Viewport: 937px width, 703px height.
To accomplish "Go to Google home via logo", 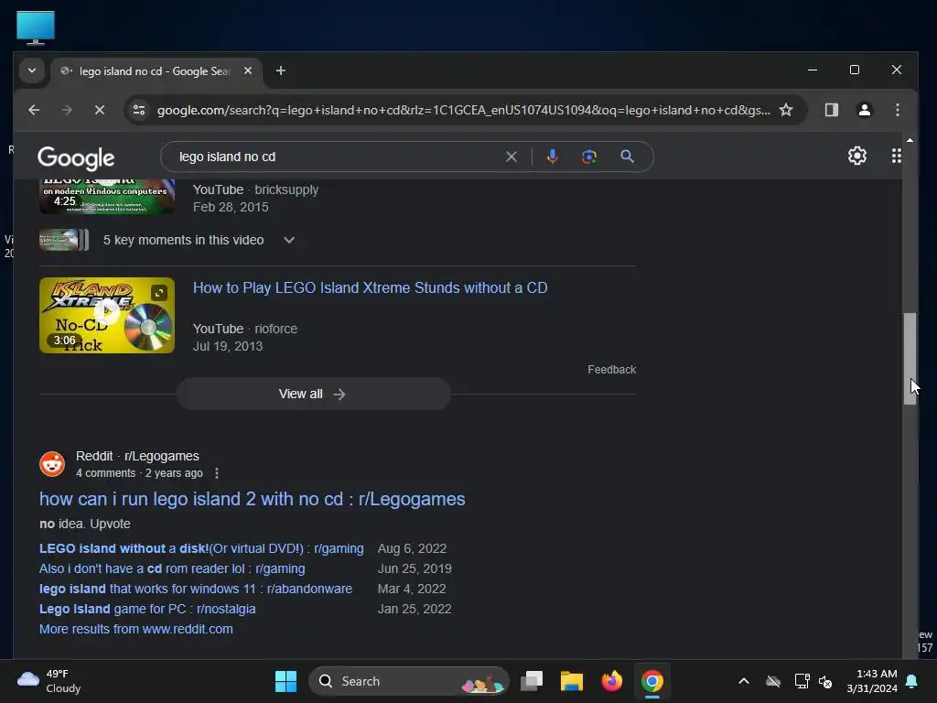I will pos(76,158).
